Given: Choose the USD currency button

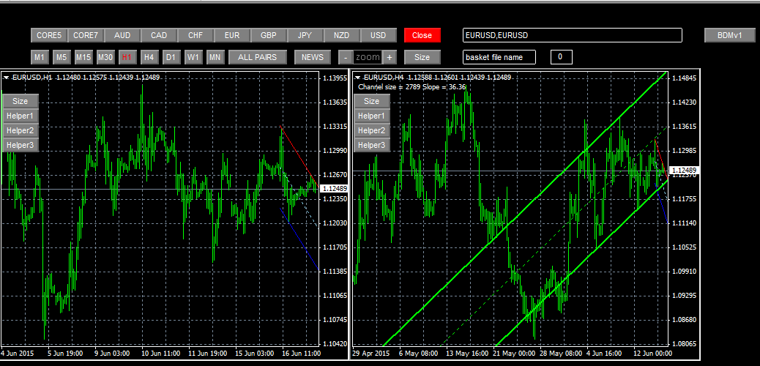Looking at the screenshot, I should coord(378,35).
